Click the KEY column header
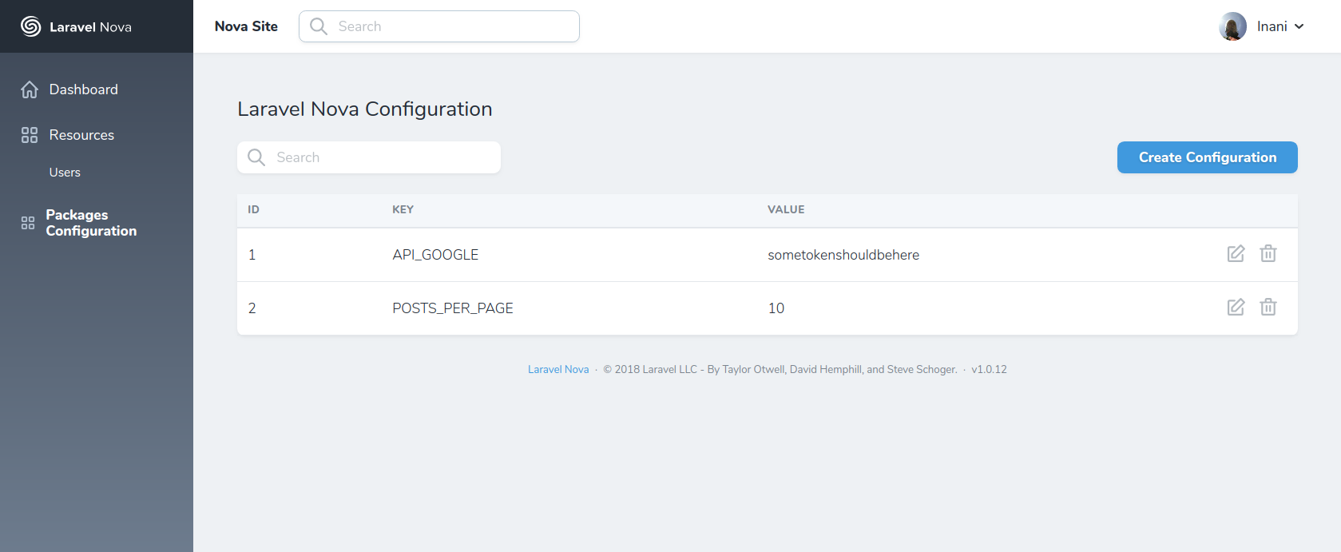The width and height of the screenshot is (1341, 552). [403, 209]
